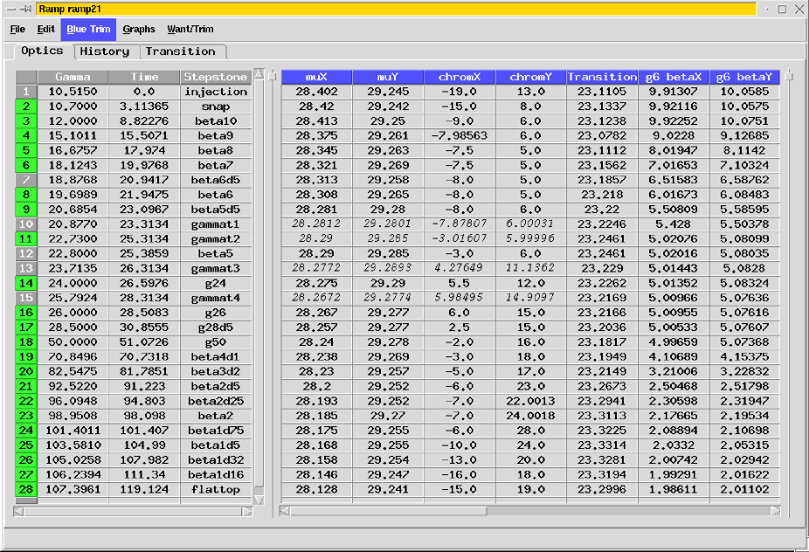Click the maximize window icon
The width and height of the screenshot is (809, 552).
[781, 10]
